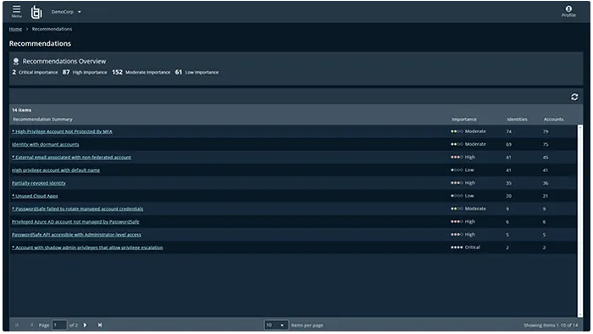Image resolution: width=593 pixels, height=334 pixels.
Task: Jump to last page arrow
Action: (100, 325)
